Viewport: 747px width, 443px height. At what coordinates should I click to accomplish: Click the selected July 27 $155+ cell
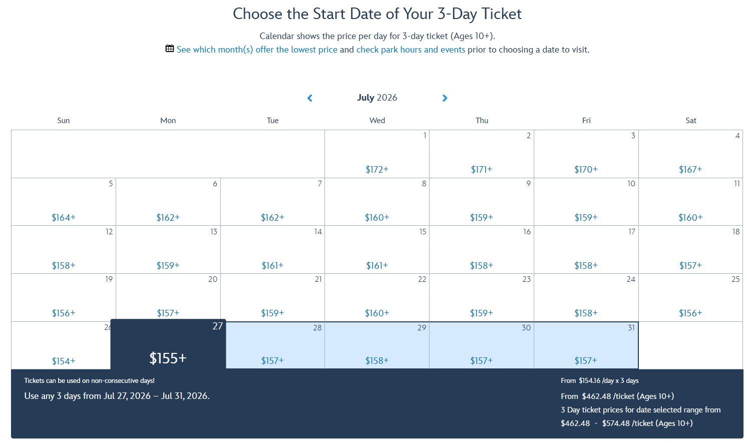click(168, 345)
